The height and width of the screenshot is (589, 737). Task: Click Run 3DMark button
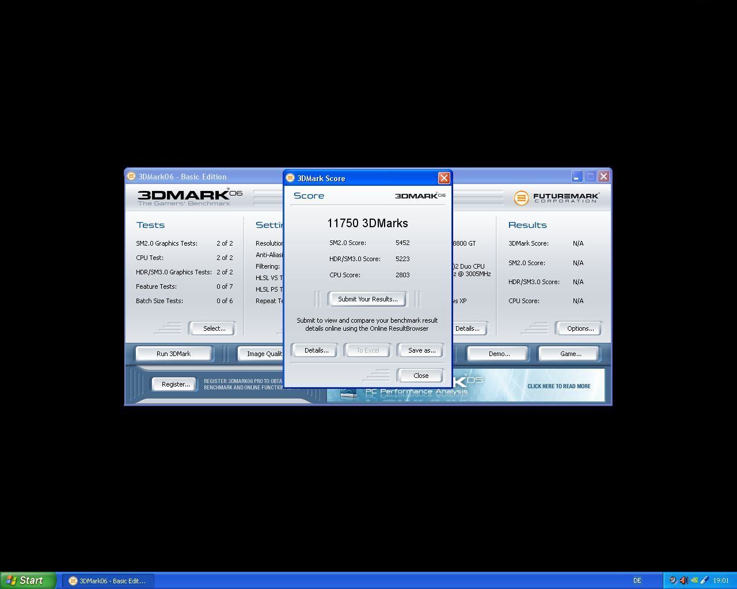pos(173,354)
